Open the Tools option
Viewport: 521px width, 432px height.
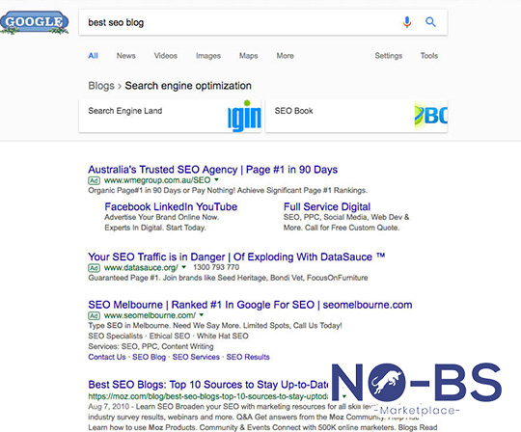pyautogui.click(x=429, y=56)
